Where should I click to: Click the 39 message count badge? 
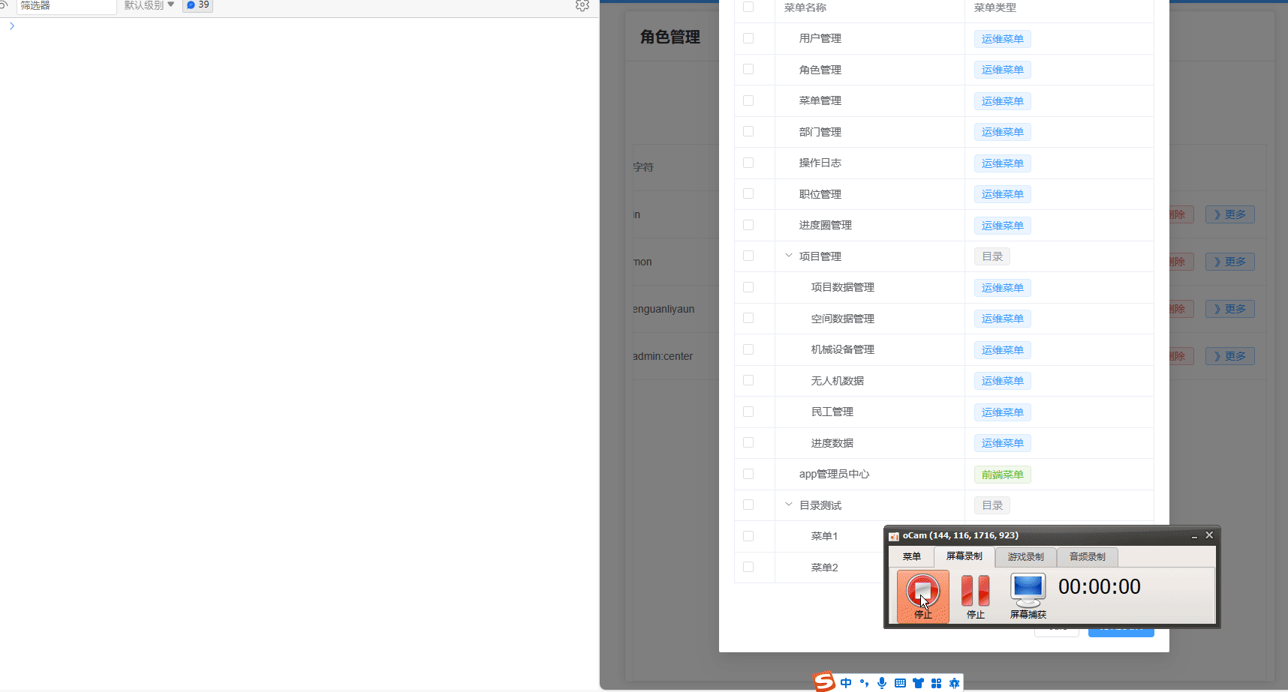tap(197, 4)
